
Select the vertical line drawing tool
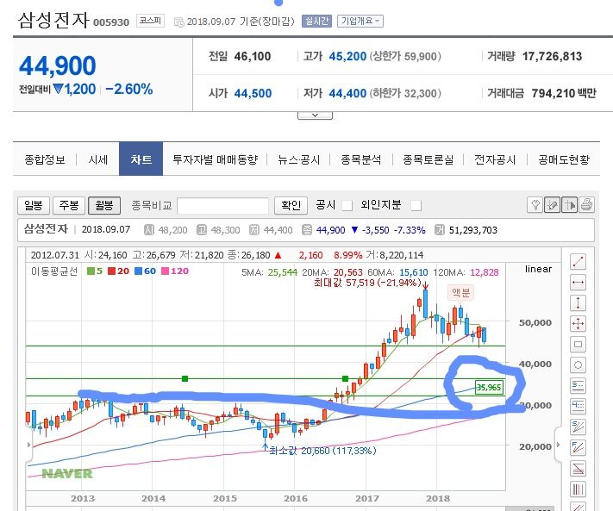point(578,302)
